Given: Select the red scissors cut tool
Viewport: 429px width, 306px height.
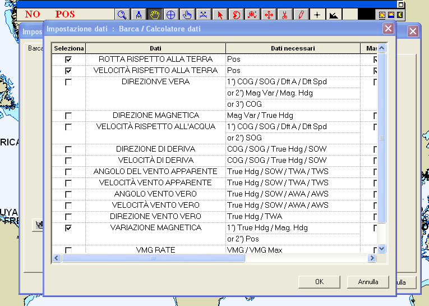Looking at the screenshot, I should point(285,15).
